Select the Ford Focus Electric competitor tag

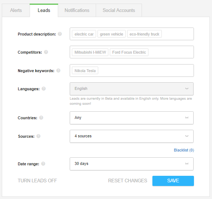coord(129,52)
